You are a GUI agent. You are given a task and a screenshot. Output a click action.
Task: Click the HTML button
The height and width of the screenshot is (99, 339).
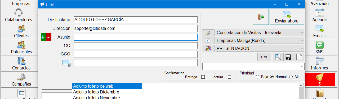pos(264,57)
